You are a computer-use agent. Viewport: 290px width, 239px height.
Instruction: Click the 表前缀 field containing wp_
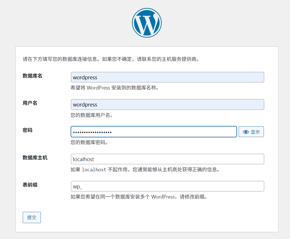167,186
